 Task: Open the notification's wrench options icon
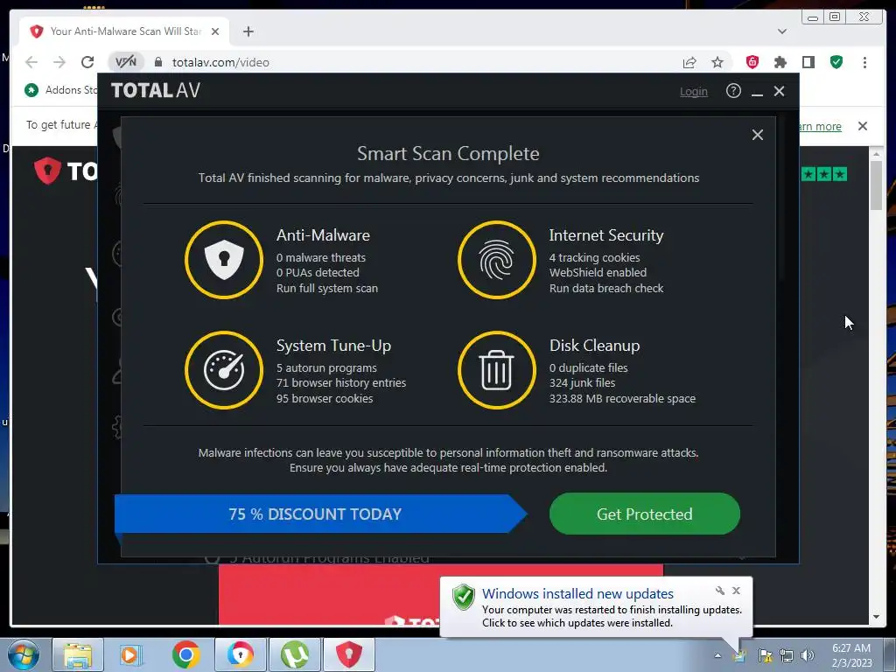(720, 591)
